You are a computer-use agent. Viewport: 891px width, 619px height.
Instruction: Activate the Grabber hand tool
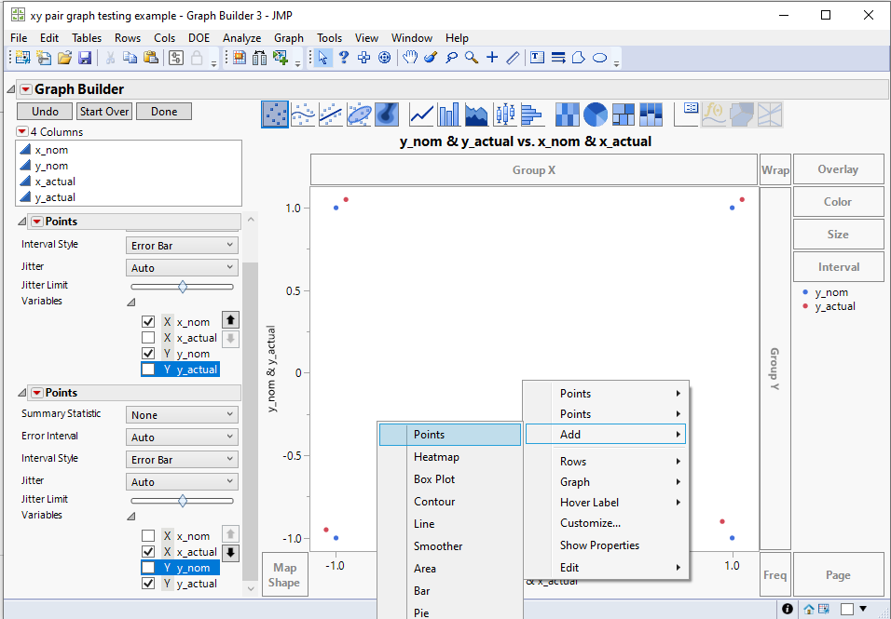[x=409, y=58]
